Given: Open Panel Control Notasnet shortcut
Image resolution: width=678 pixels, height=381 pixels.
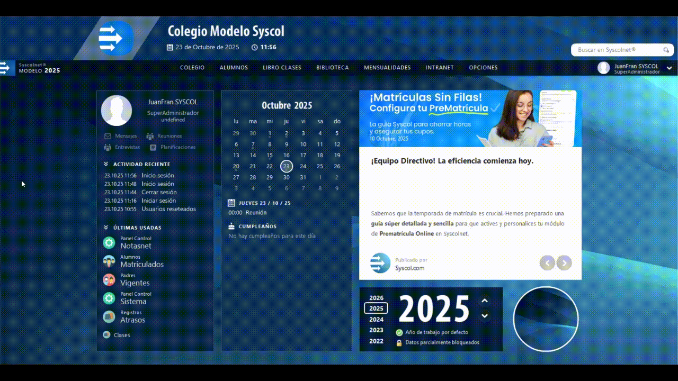Looking at the screenshot, I should 128,243.
